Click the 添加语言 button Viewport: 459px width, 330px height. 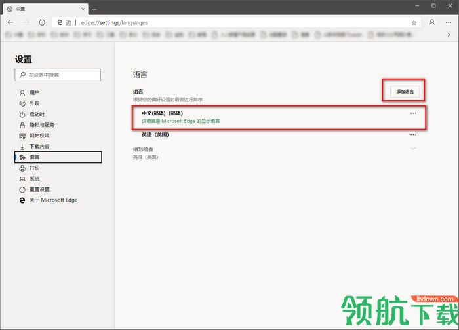pyautogui.click(x=405, y=92)
